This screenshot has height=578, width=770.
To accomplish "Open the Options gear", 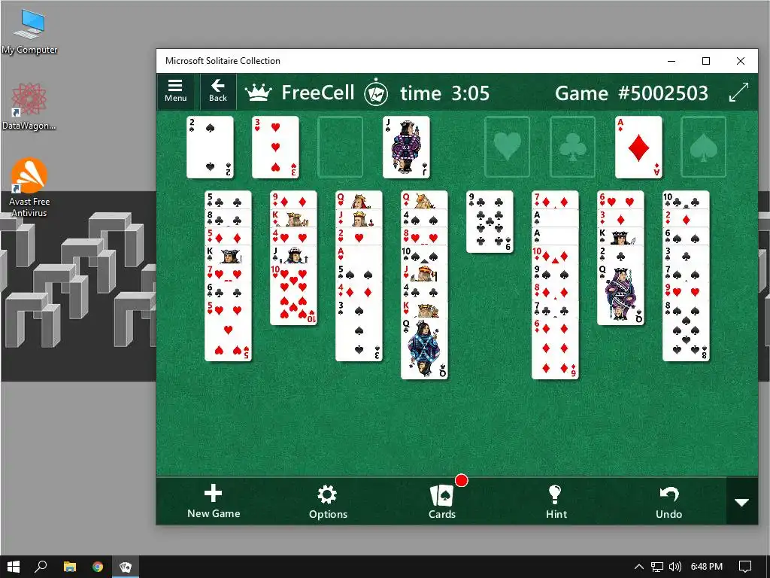I will (x=328, y=501).
